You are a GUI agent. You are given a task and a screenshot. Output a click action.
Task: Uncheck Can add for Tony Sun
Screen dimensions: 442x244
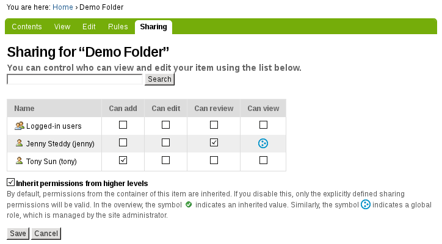click(123, 160)
